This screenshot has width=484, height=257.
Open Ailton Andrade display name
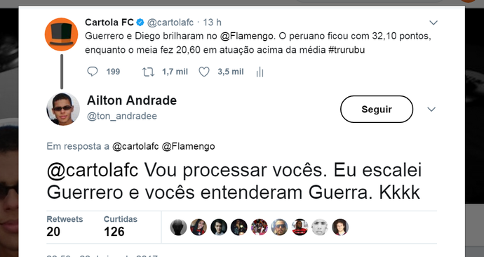point(132,100)
